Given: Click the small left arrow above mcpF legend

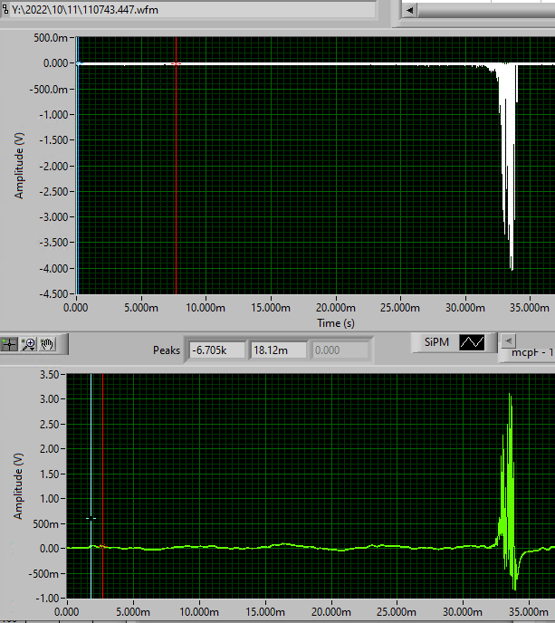Looking at the screenshot, I should click(x=508, y=340).
